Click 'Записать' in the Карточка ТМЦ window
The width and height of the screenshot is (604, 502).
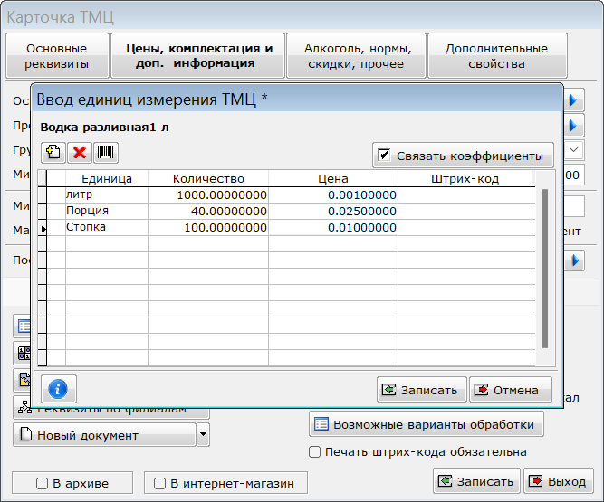coord(476,481)
